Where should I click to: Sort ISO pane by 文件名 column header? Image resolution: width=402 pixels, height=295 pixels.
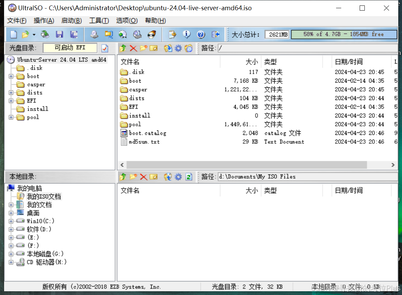[x=169, y=62]
